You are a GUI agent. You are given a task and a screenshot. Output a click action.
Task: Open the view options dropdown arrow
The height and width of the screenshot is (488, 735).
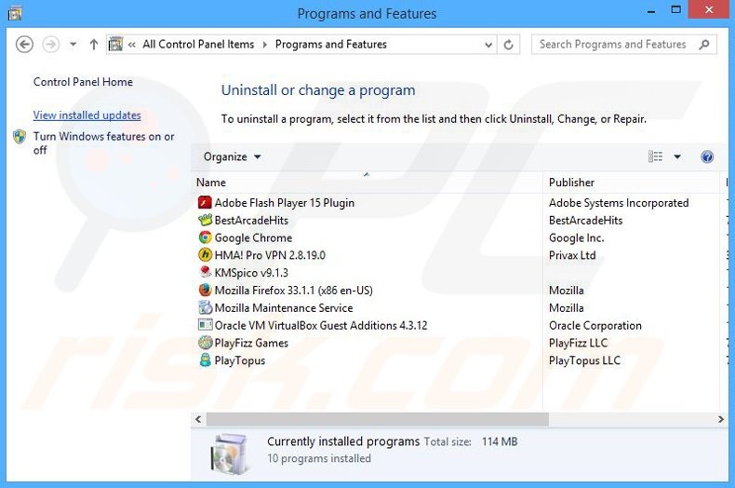(x=677, y=156)
